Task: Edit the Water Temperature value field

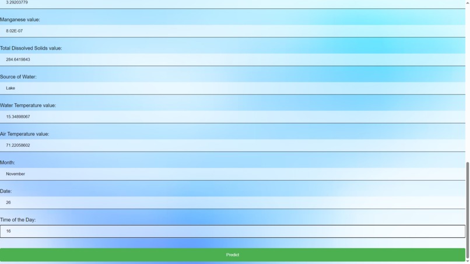Action: click(233, 117)
